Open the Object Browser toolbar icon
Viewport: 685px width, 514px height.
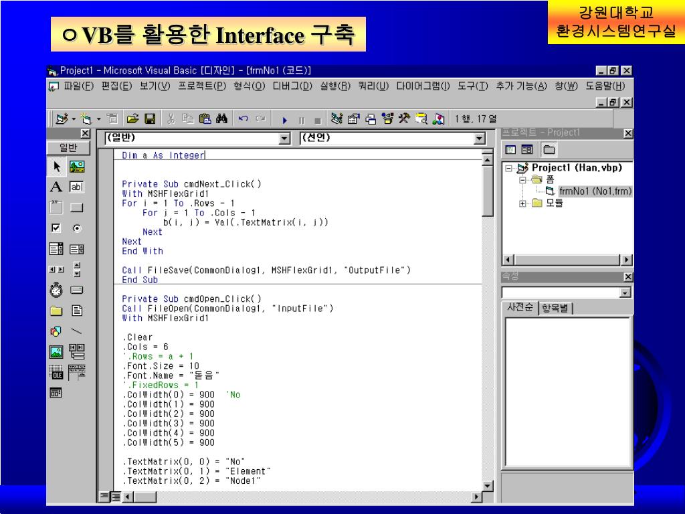click(387, 118)
